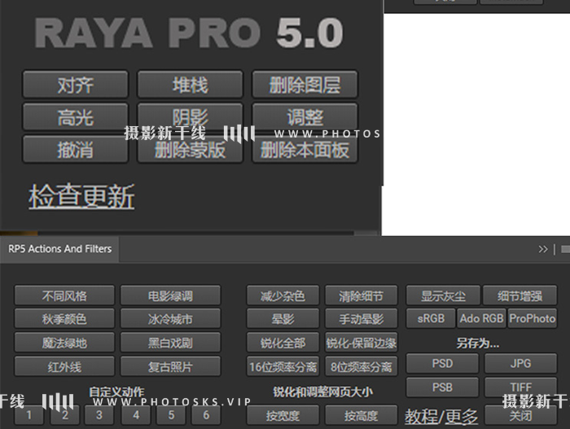Click the 对齐 (align) button
The image size is (570, 429).
pyautogui.click(x=75, y=85)
